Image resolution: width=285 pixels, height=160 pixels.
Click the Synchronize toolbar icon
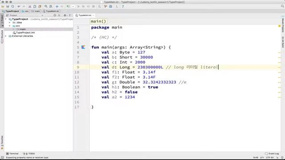pos(12,7)
